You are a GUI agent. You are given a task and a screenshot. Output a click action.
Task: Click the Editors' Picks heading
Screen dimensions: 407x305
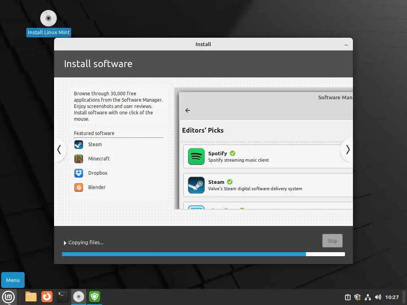pos(203,130)
